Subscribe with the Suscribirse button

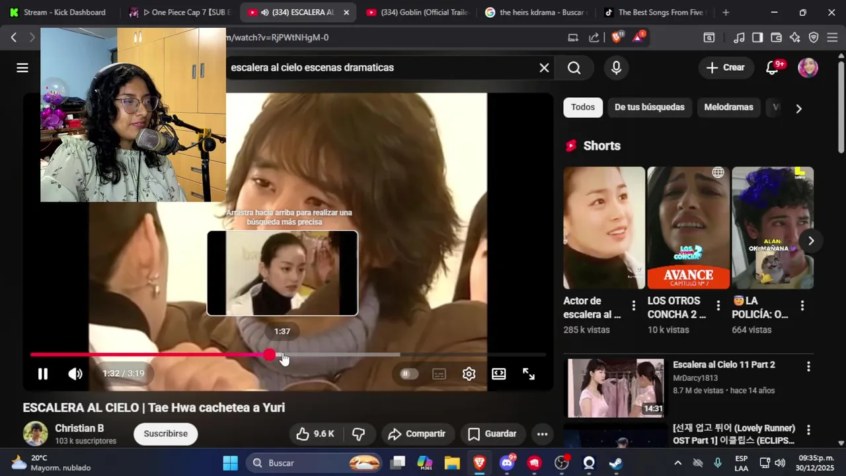(x=165, y=434)
